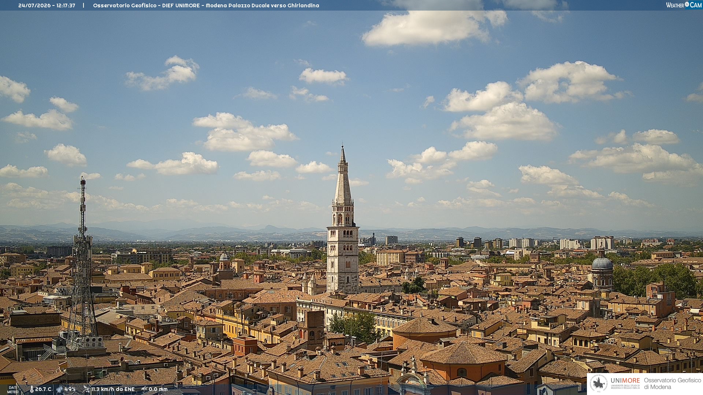Click the humidity droplets icon

[x=59, y=389]
